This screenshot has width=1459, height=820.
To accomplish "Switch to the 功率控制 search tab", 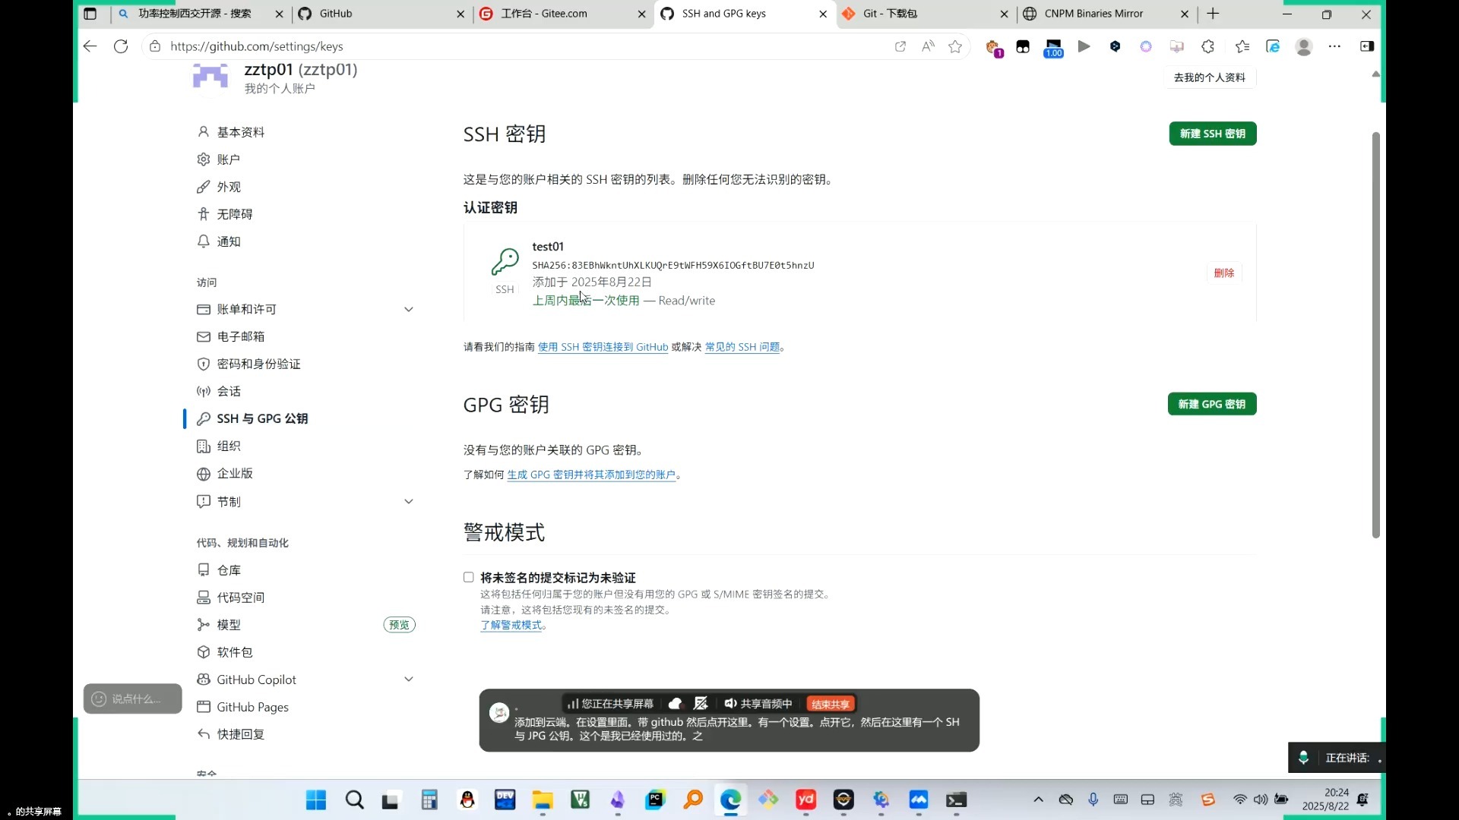I will coord(199,14).
